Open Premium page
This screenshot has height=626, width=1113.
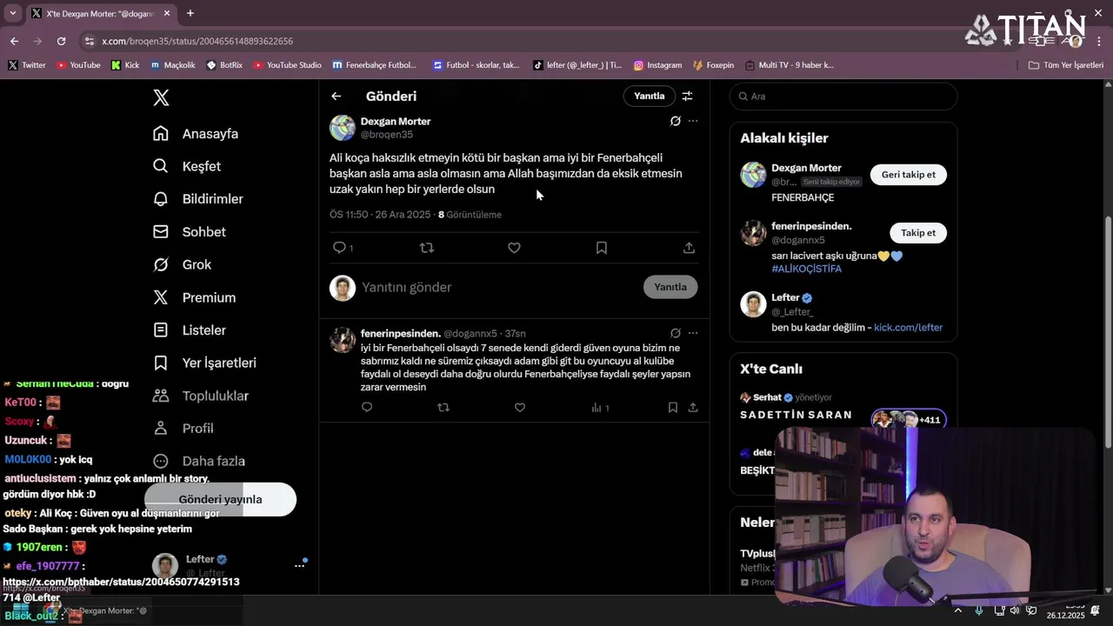pos(194,297)
